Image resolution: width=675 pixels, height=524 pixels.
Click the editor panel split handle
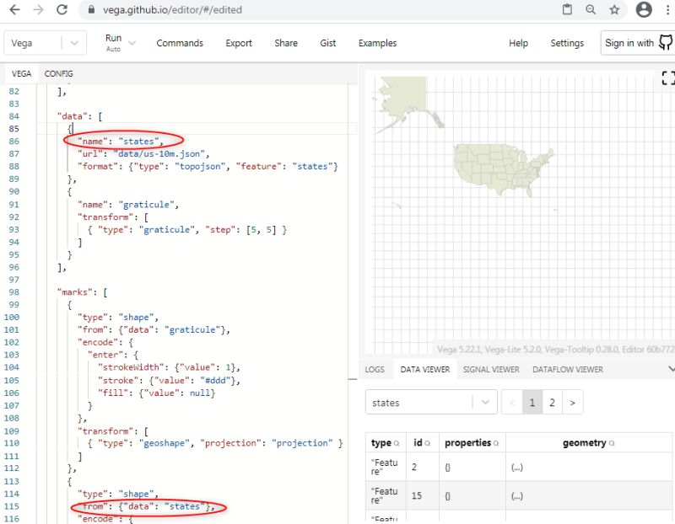(353, 380)
